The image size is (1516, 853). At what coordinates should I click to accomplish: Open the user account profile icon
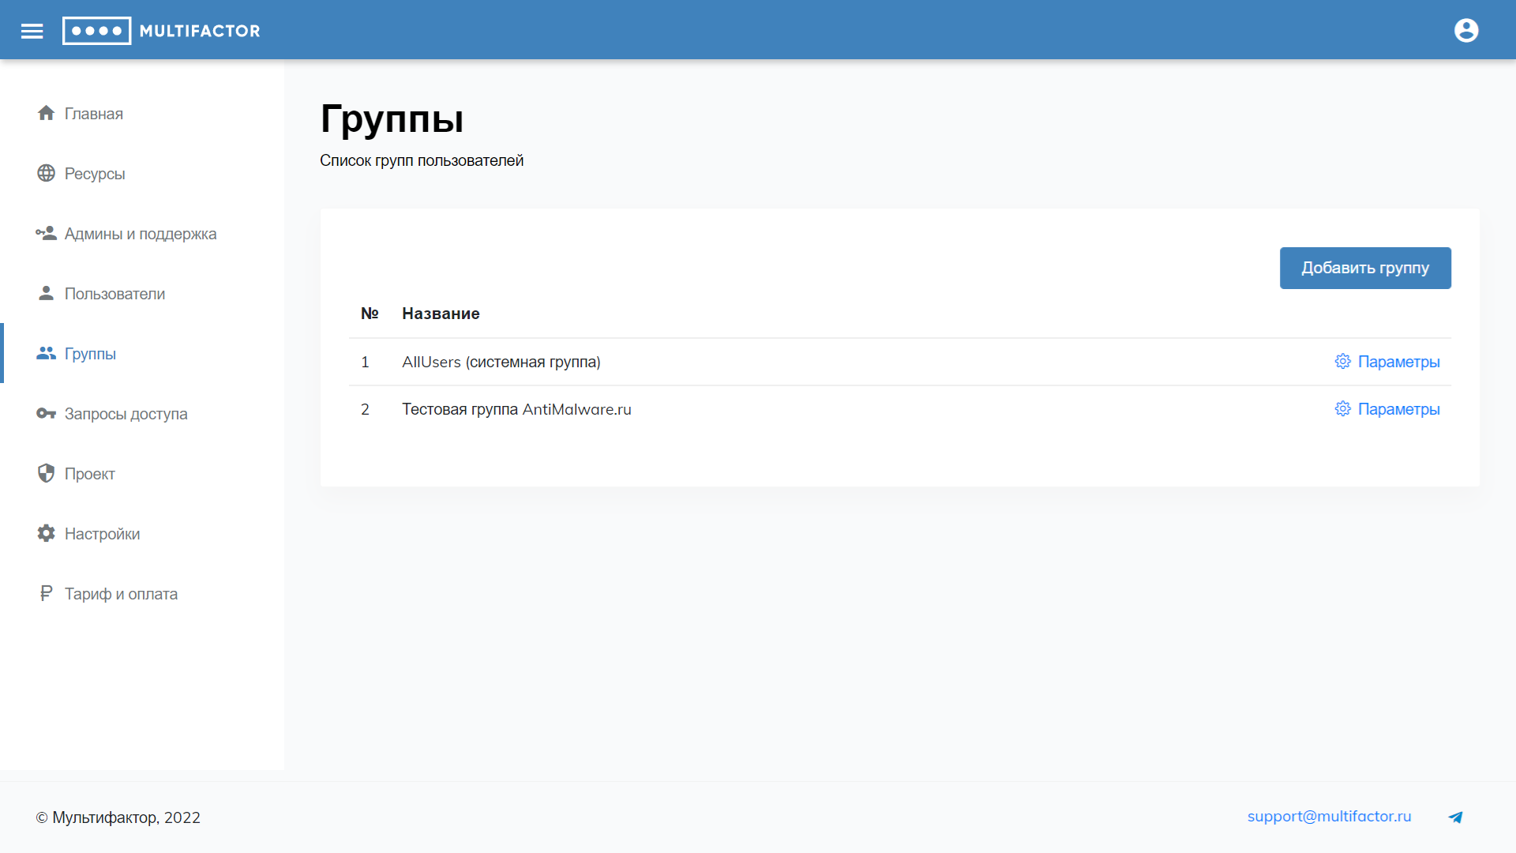click(1466, 31)
